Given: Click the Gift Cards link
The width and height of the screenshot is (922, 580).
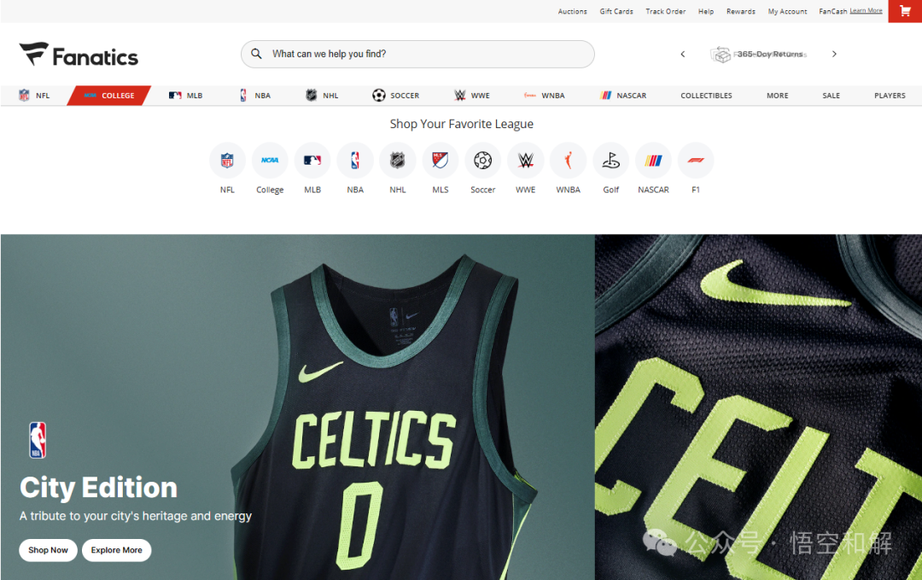Looking at the screenshot, I should click(x=616, y=11).
